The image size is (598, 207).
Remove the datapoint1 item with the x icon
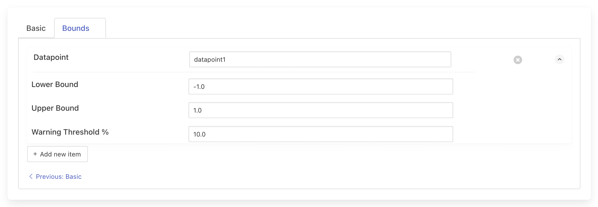click(518, 60)
